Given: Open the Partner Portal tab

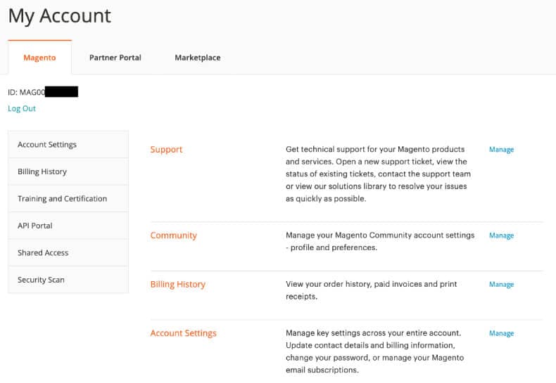Looking at the screenshot, I should pyautogui.click(x=115, y=58).
